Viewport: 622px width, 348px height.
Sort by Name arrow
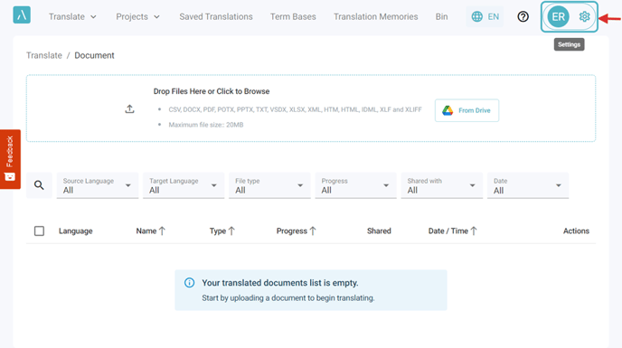(162, 230)
